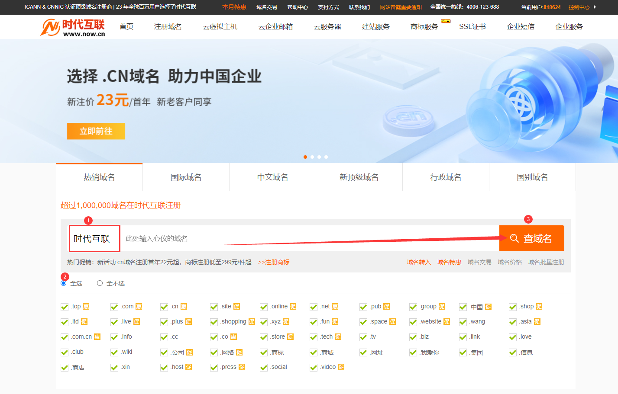Toggle the .love domain checkbox
Viewport: 618px width, 394px height.
point(513,337)
